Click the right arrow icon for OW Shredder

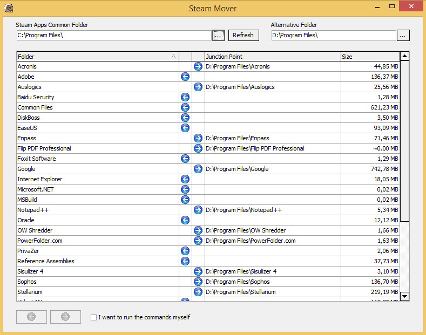coord(198,230)
